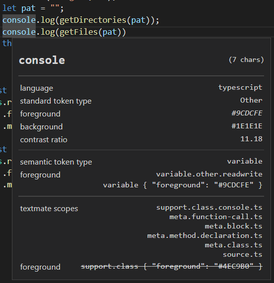Click the meta.function-call.ts scope
Image resolution: width=274 pixels, height=283 pixels.
[216, 217]
